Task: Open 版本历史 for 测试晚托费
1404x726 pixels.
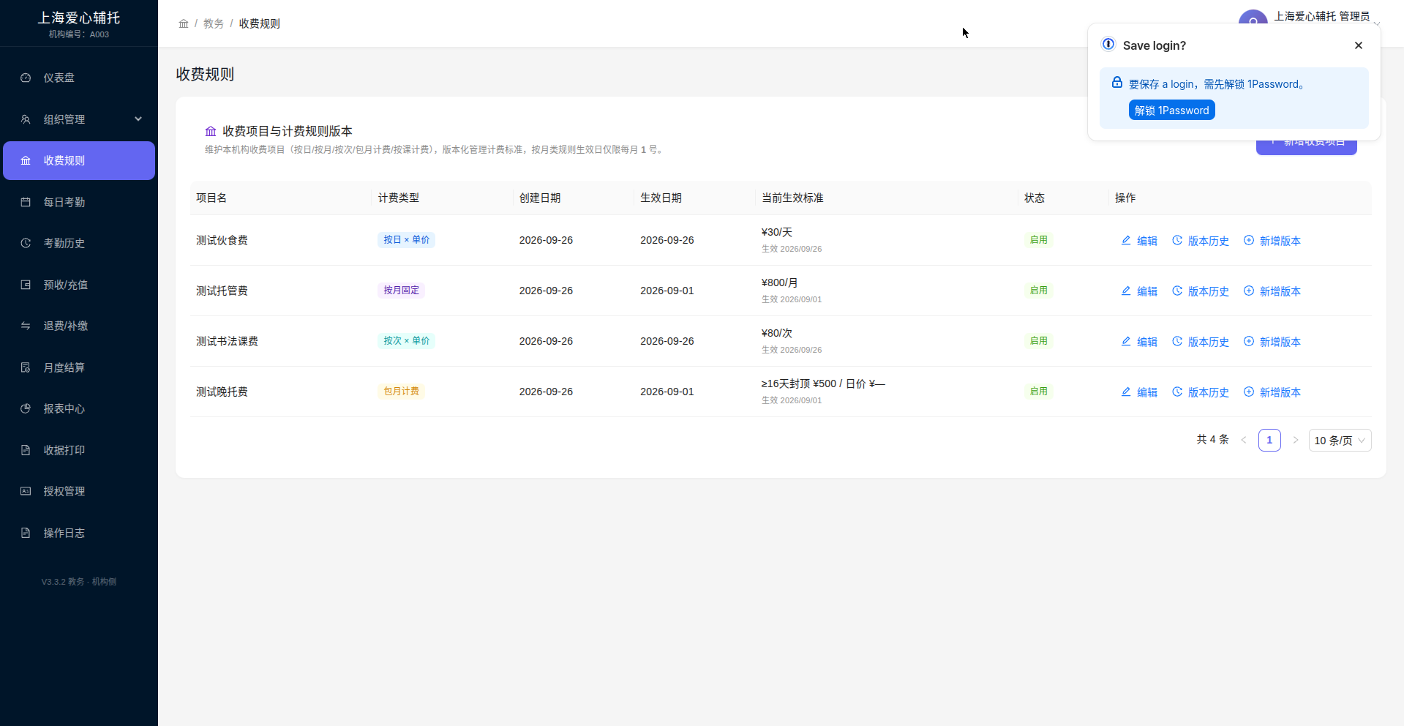Action: pos(1201,392)
